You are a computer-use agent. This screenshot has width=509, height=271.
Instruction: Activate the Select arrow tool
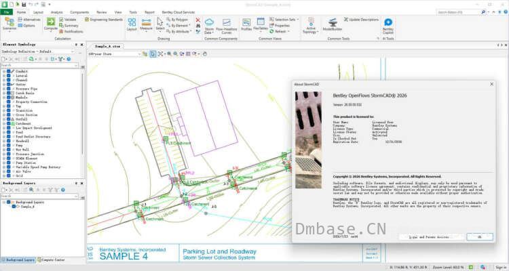tap(160, 24)
